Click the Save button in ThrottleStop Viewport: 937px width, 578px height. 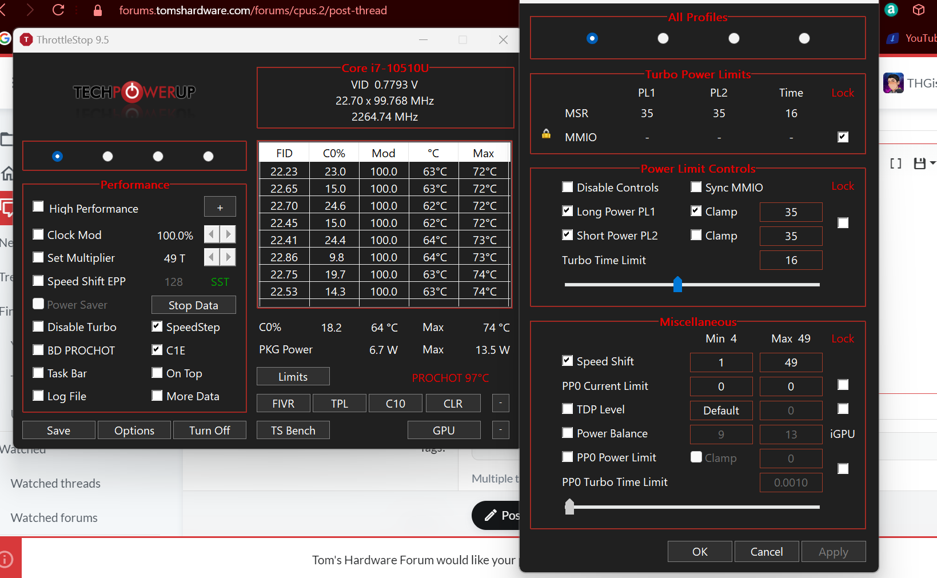59,430
